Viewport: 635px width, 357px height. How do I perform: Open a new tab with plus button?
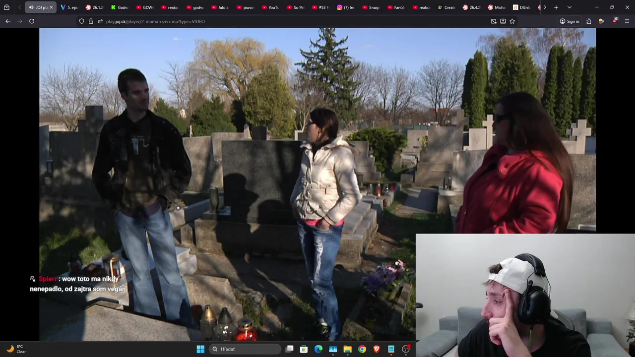click(x=556, y=7)
